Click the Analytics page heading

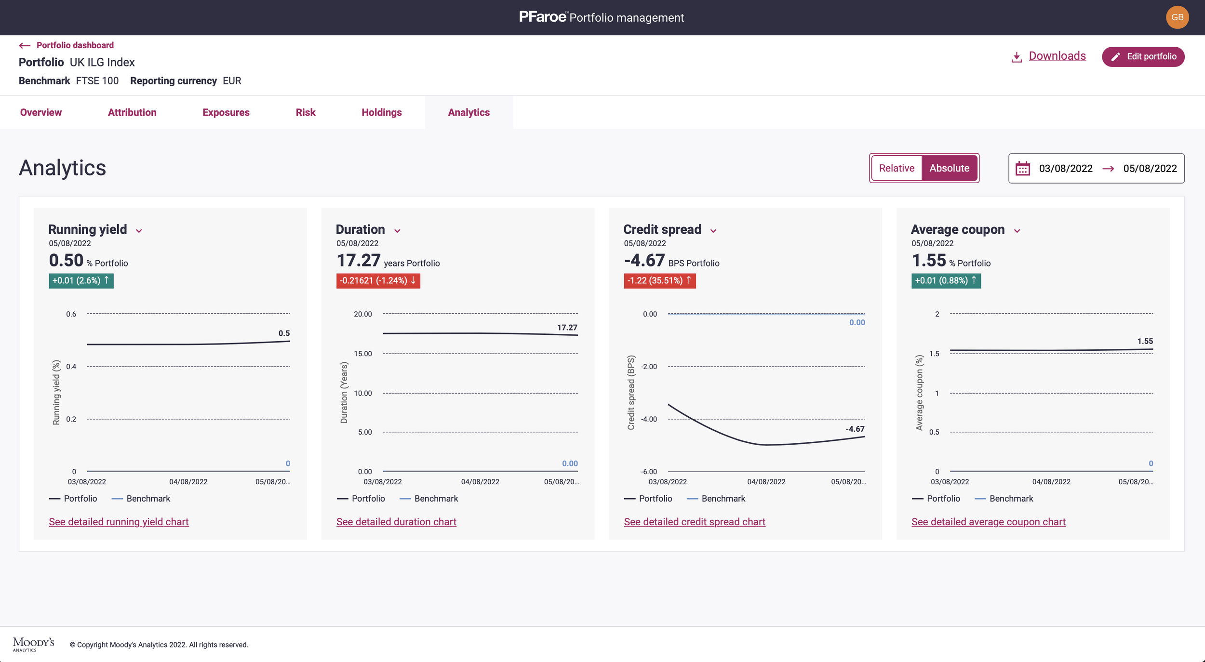coord(62,168)
